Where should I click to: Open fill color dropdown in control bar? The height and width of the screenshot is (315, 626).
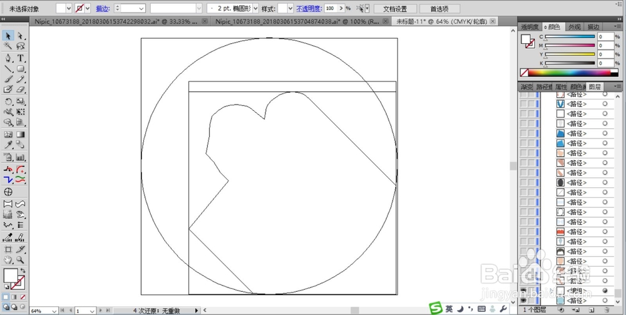(69, 8)
